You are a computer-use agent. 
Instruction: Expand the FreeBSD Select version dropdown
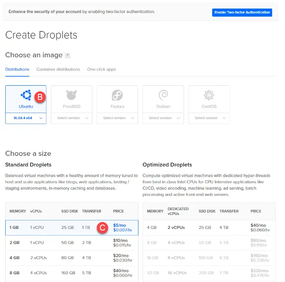pyautogui.click(x=72, y=118)
